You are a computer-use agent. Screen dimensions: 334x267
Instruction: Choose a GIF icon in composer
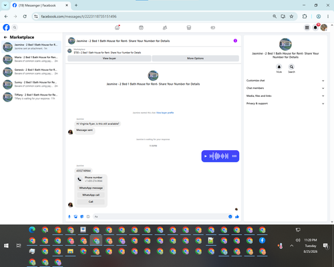click(x=88, y=216)
